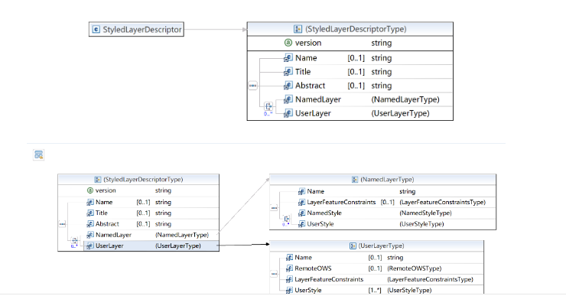The height and width of the screenshot is (296, 566).
Task: Select the sequence compositor icon in the NamedLayerType box
Action: [275, 208]
